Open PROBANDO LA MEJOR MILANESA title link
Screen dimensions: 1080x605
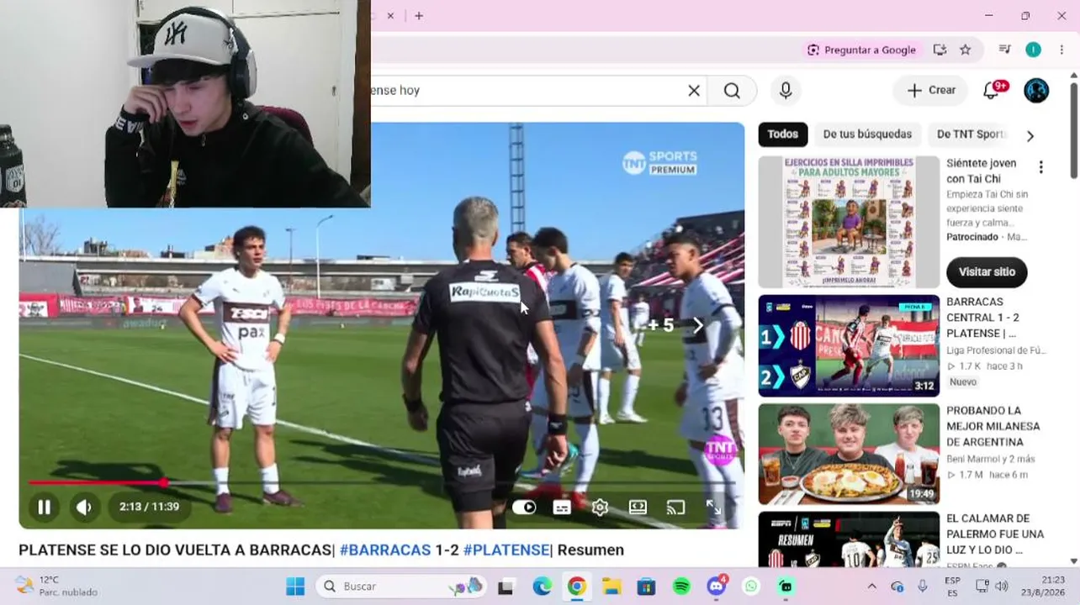point(993,426)
